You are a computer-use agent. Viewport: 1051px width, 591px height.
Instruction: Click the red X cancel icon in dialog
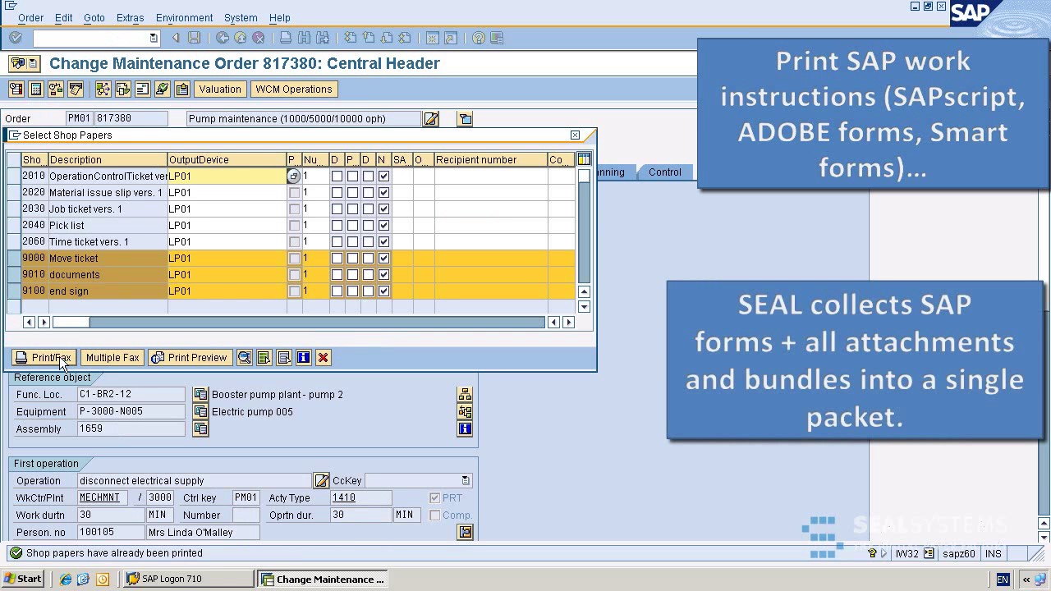pyautogui.click(x=323, y=358)
